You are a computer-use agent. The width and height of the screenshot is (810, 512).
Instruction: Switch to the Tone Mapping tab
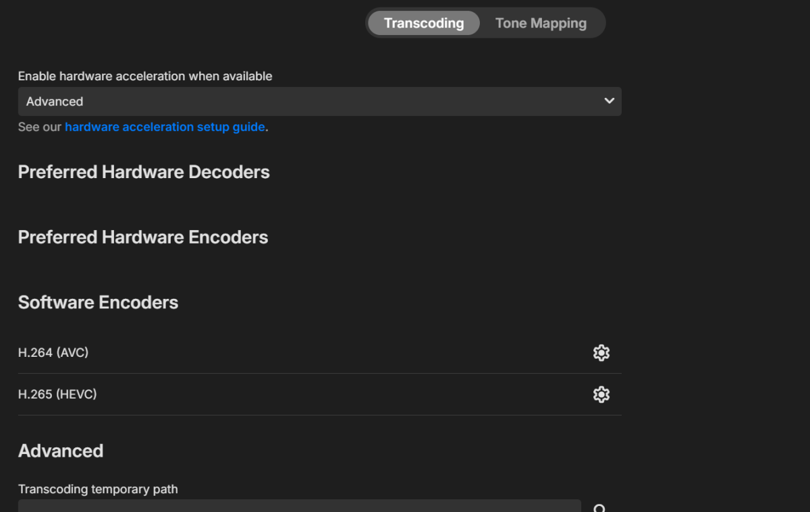coord(540,22)
